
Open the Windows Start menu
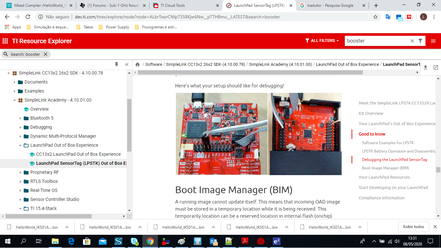tap(7, 241)
